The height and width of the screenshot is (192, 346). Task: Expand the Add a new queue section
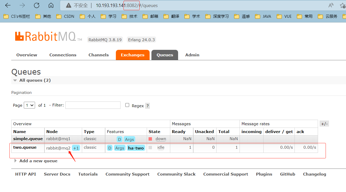(x=36, y=161)
